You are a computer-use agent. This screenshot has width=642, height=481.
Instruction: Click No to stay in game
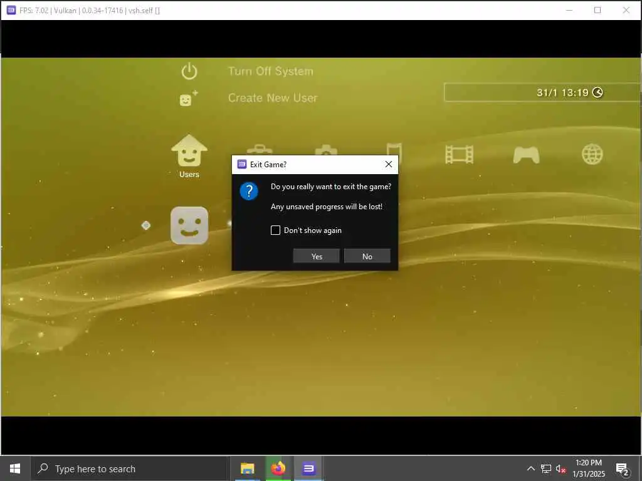tap(367, 256)
